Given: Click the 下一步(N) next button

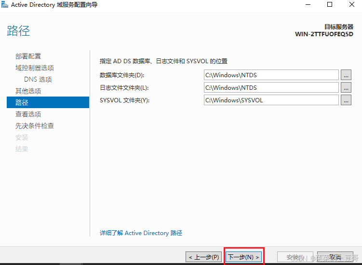Looking at the screenshot, I should tap(244, 257).
